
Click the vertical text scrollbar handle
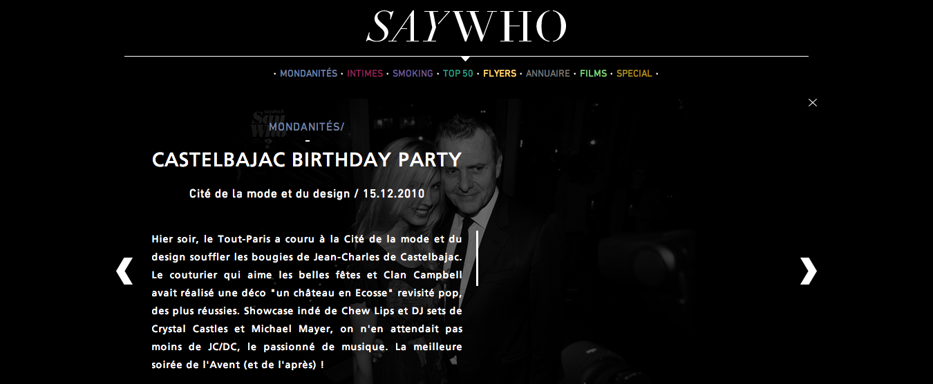tap(477, 258)
